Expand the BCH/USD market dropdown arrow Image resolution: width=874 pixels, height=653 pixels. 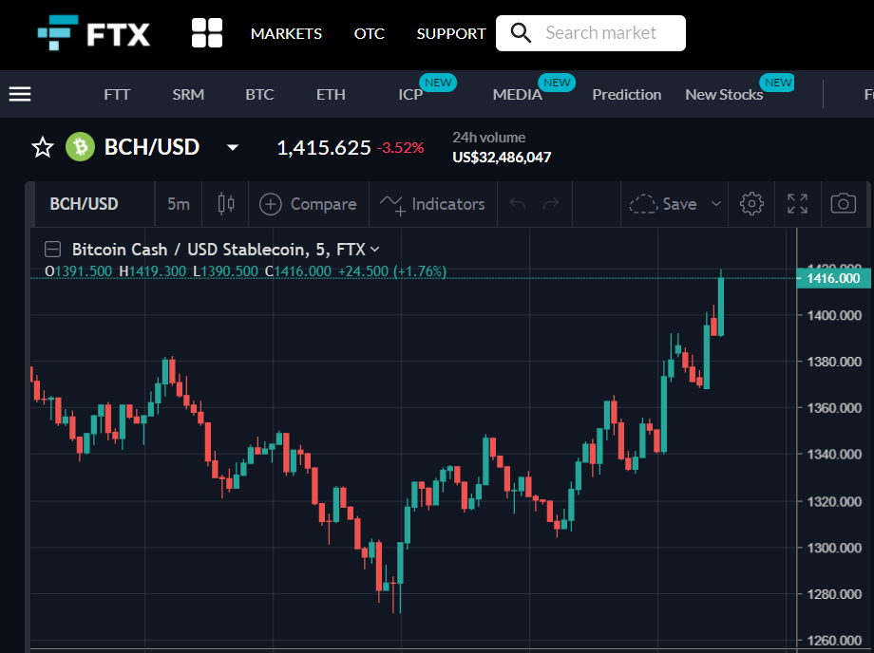(x=233, y=147)
